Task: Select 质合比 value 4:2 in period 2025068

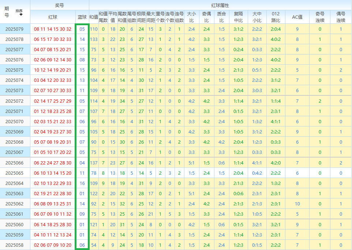Action: click(222, 142)
